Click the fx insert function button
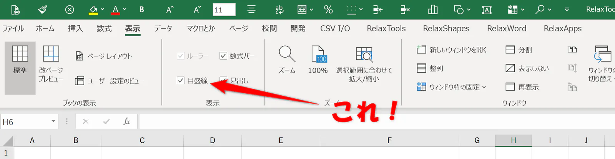615x159 pixels. click(126, 121)
